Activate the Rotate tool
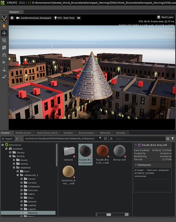176x222 pixels. [4, 40]
